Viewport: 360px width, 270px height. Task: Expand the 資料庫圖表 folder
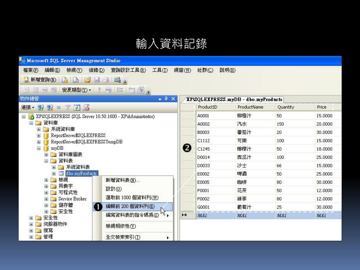coord(46,155)
